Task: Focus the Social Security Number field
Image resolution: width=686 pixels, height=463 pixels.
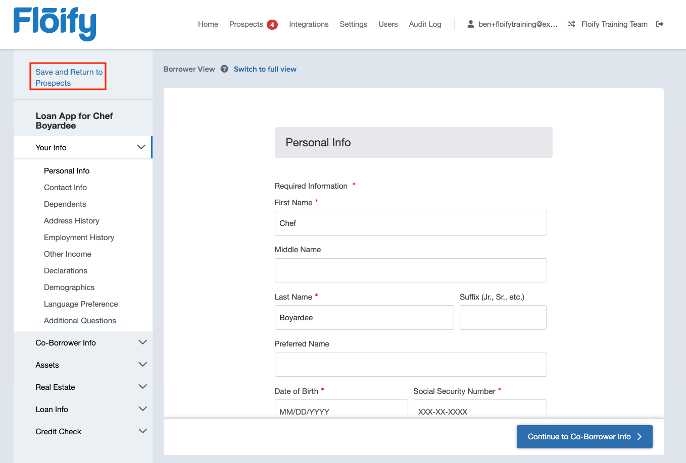Action: pyautogui.click(x=479, y=411)
